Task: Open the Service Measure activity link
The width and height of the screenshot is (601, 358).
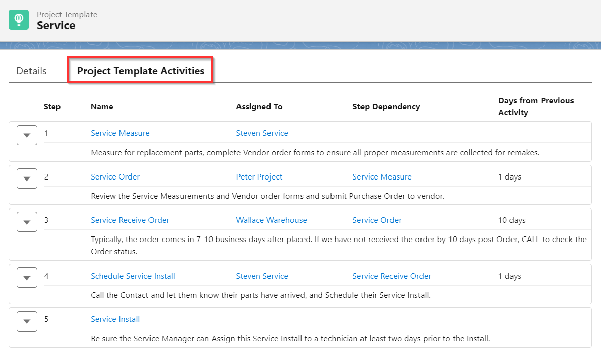Action: (x=120, y=133)
